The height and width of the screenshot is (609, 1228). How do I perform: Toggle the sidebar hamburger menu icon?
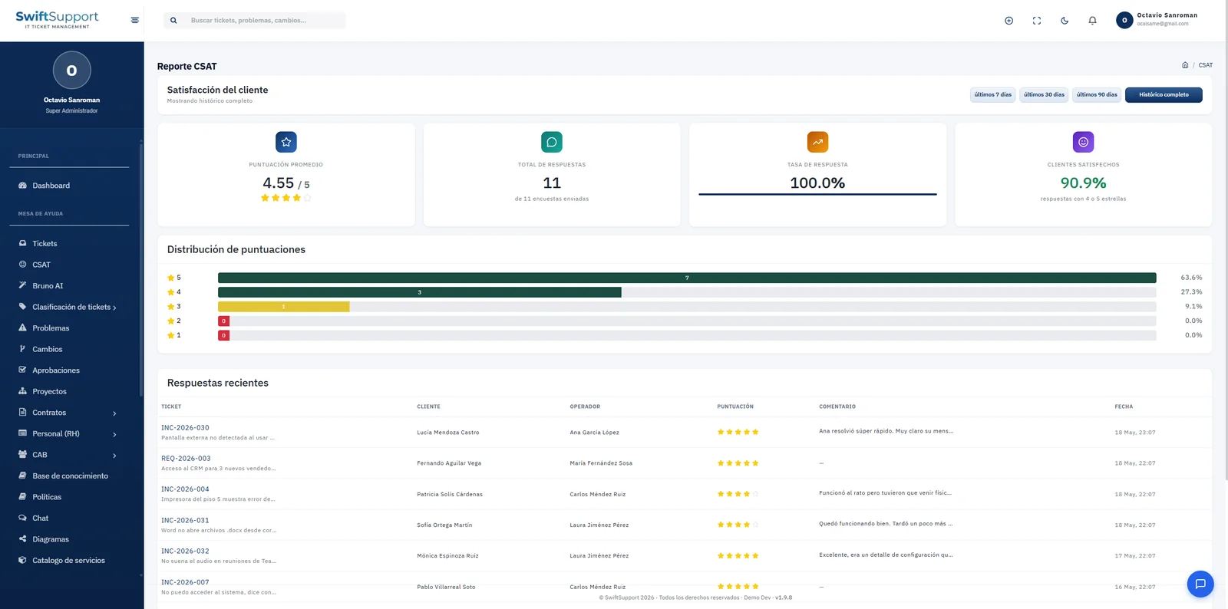(x=135, y=21)
